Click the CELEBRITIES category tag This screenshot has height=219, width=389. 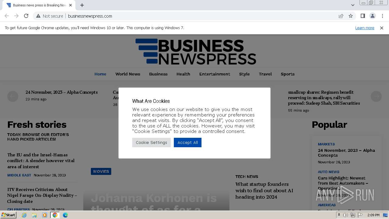pos(19,210)
